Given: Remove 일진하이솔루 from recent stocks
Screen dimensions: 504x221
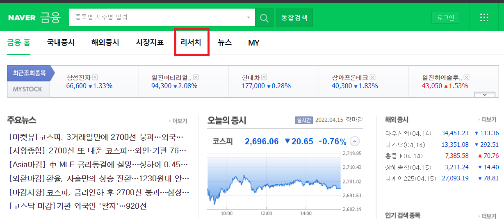Looking at the screenshot, I should tap(467, 77).
